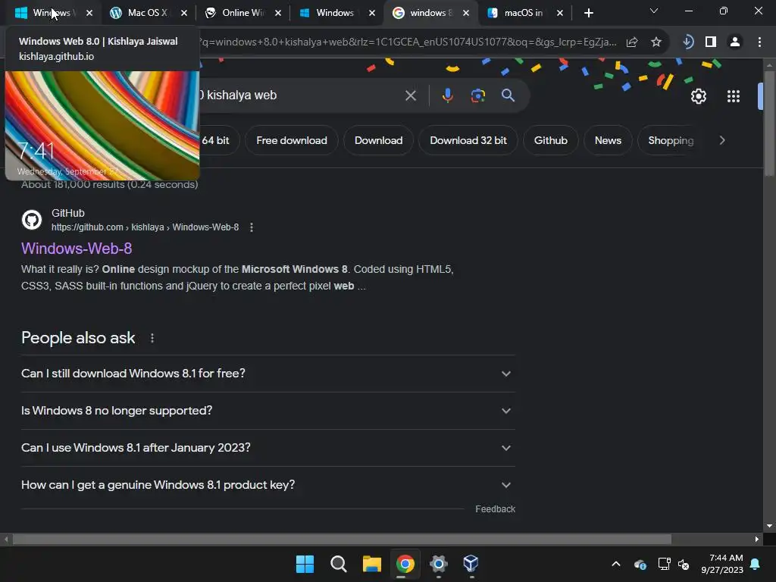Close the Online Win tab
Screen dimensions: 776x582
click(x=278, y=14)
